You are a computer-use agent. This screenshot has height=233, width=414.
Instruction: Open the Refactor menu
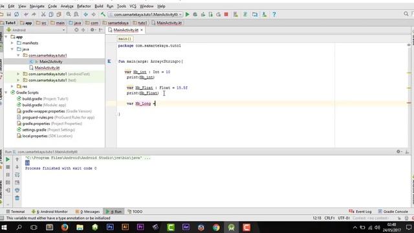click(84, 6)
